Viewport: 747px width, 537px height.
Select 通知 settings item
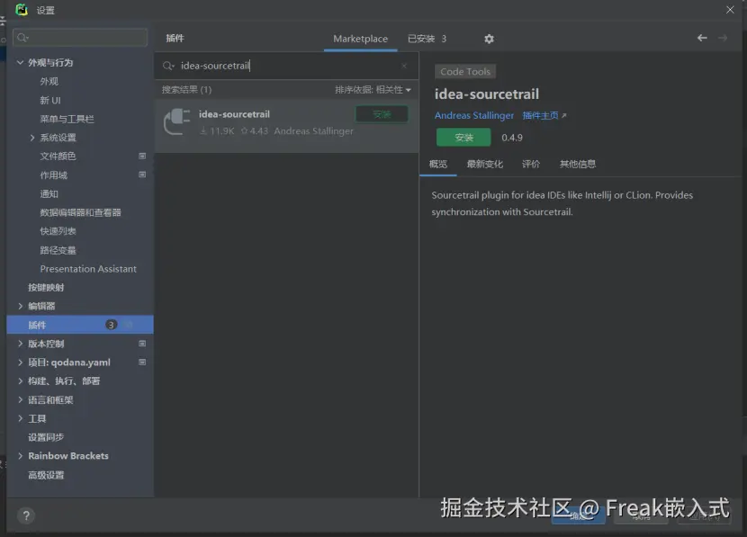tap(49, 193)
